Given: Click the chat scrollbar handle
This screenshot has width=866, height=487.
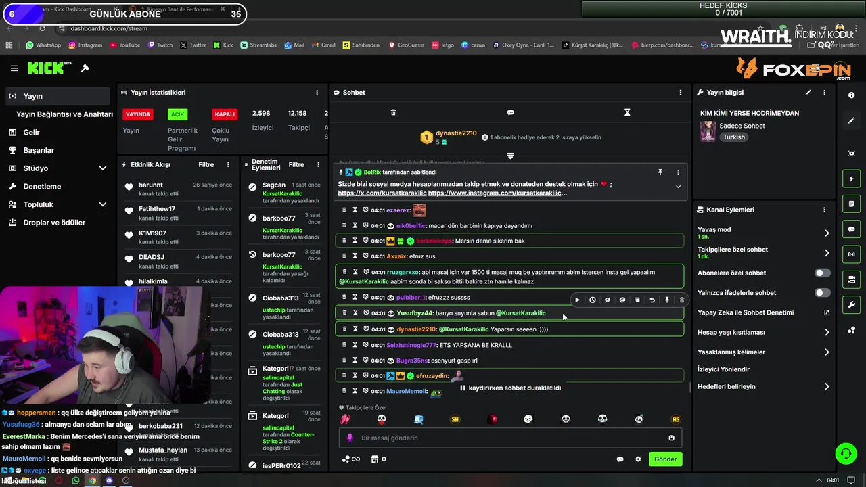Looking at the screenshot, I should click(x=690, y=388).
